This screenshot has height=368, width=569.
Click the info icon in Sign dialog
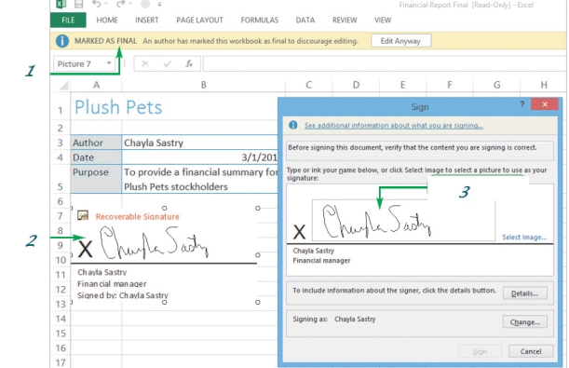292,125
